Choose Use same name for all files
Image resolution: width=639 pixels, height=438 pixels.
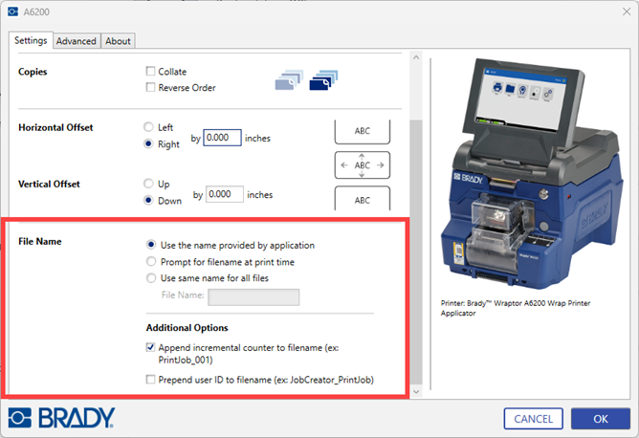[151, 278]
